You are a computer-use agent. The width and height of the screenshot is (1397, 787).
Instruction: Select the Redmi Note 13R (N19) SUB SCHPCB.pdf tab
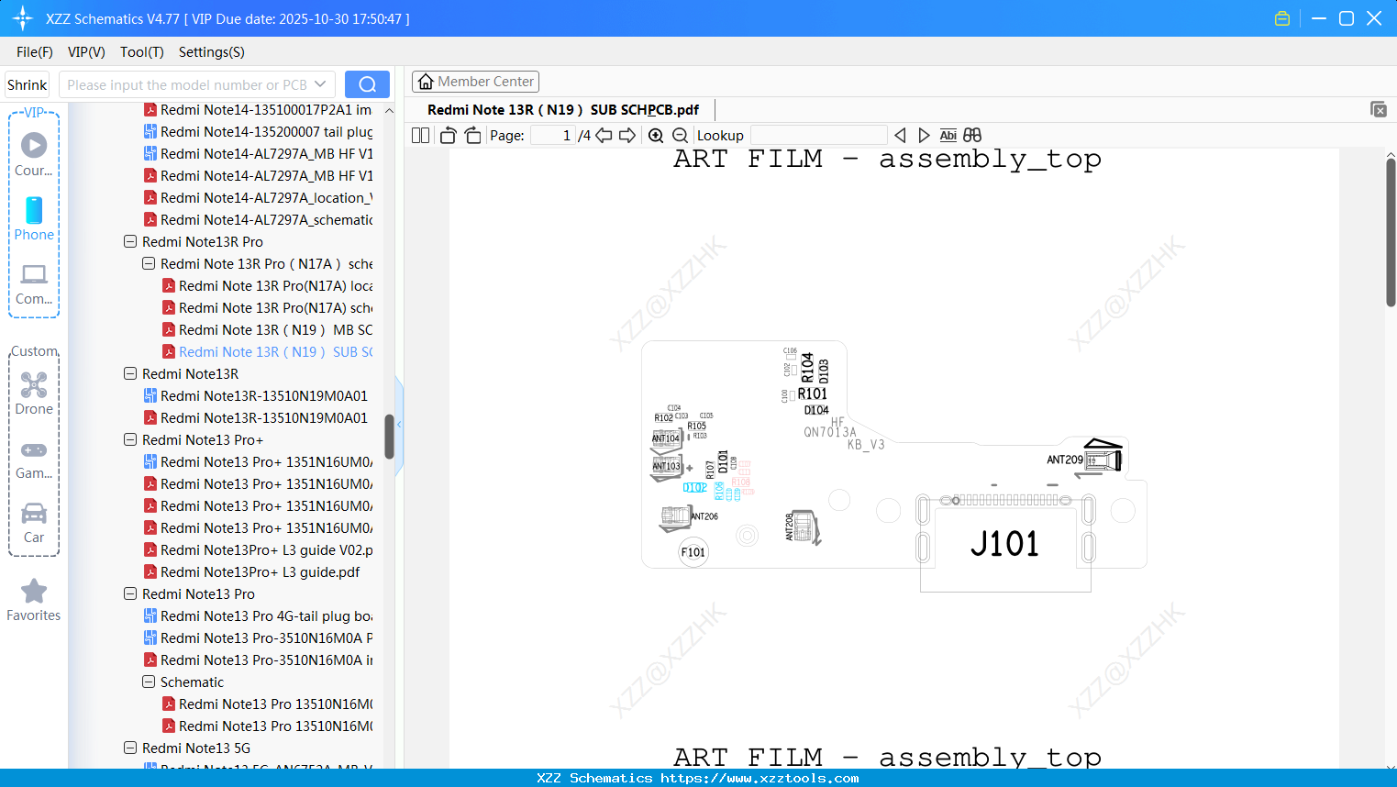563,110
